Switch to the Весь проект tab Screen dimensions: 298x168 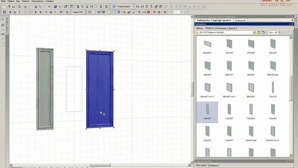pyautogui.click(x=202, y=165)
